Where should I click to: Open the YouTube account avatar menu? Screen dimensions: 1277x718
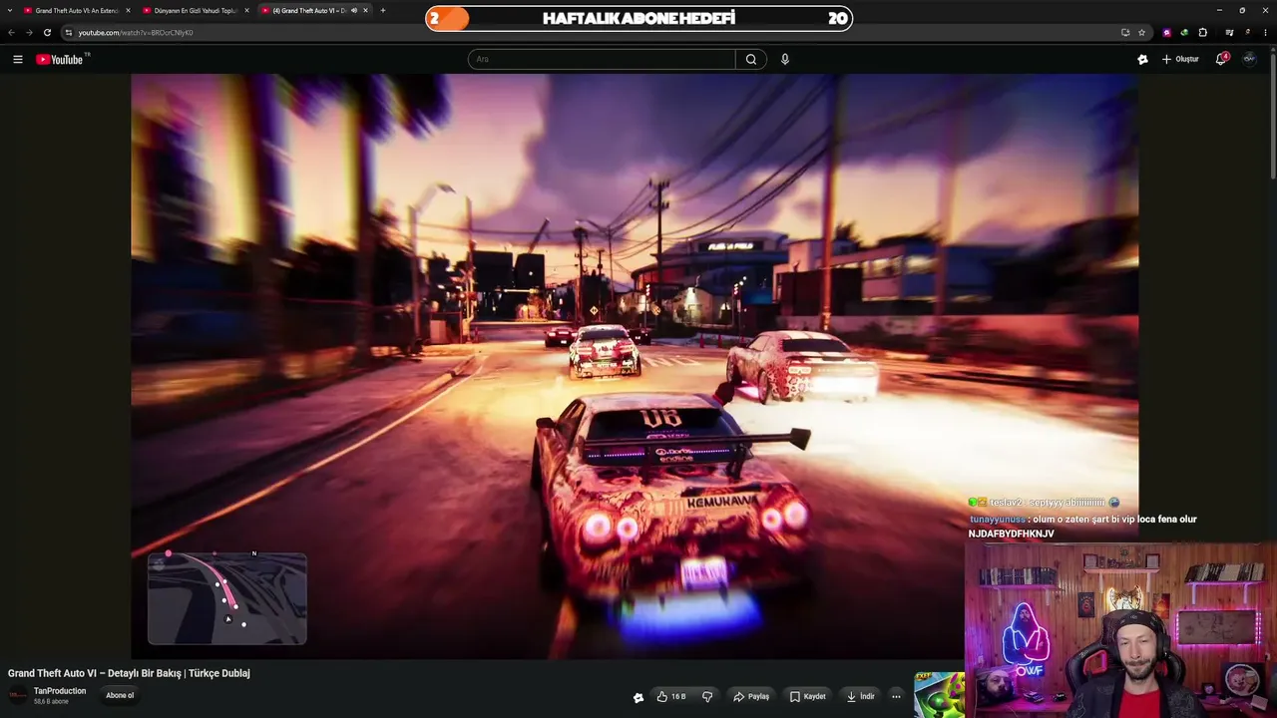point(1249,59)
